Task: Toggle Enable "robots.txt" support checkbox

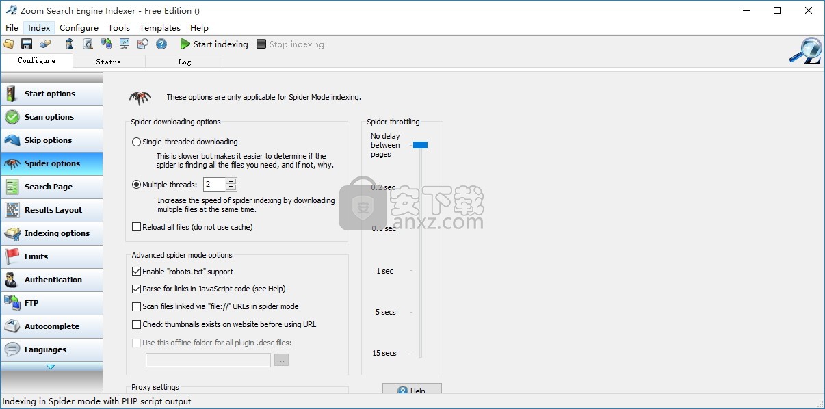Action: 136,271
